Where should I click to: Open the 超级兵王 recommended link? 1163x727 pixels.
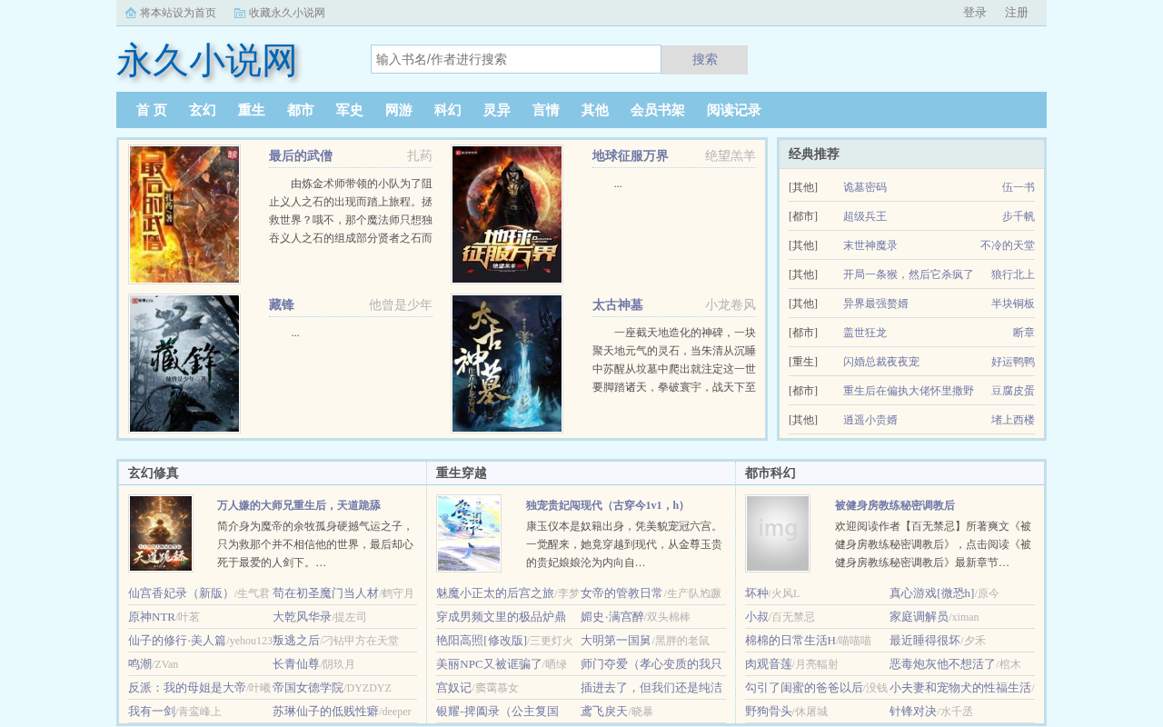coord(865,216)
